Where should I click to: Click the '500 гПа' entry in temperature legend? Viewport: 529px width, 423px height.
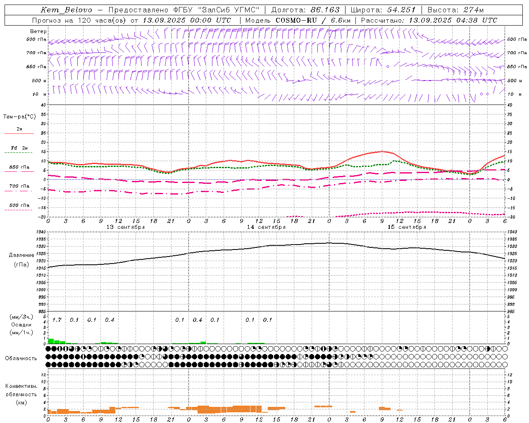pos(19,205)
